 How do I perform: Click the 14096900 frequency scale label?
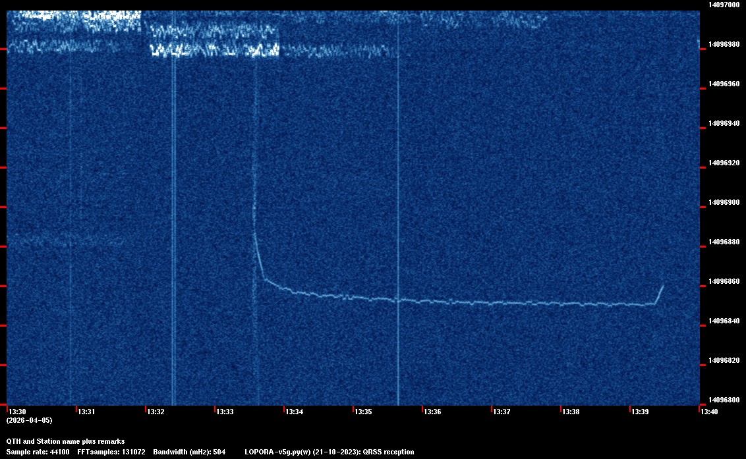pyautogui.click(x=724, y=202)
